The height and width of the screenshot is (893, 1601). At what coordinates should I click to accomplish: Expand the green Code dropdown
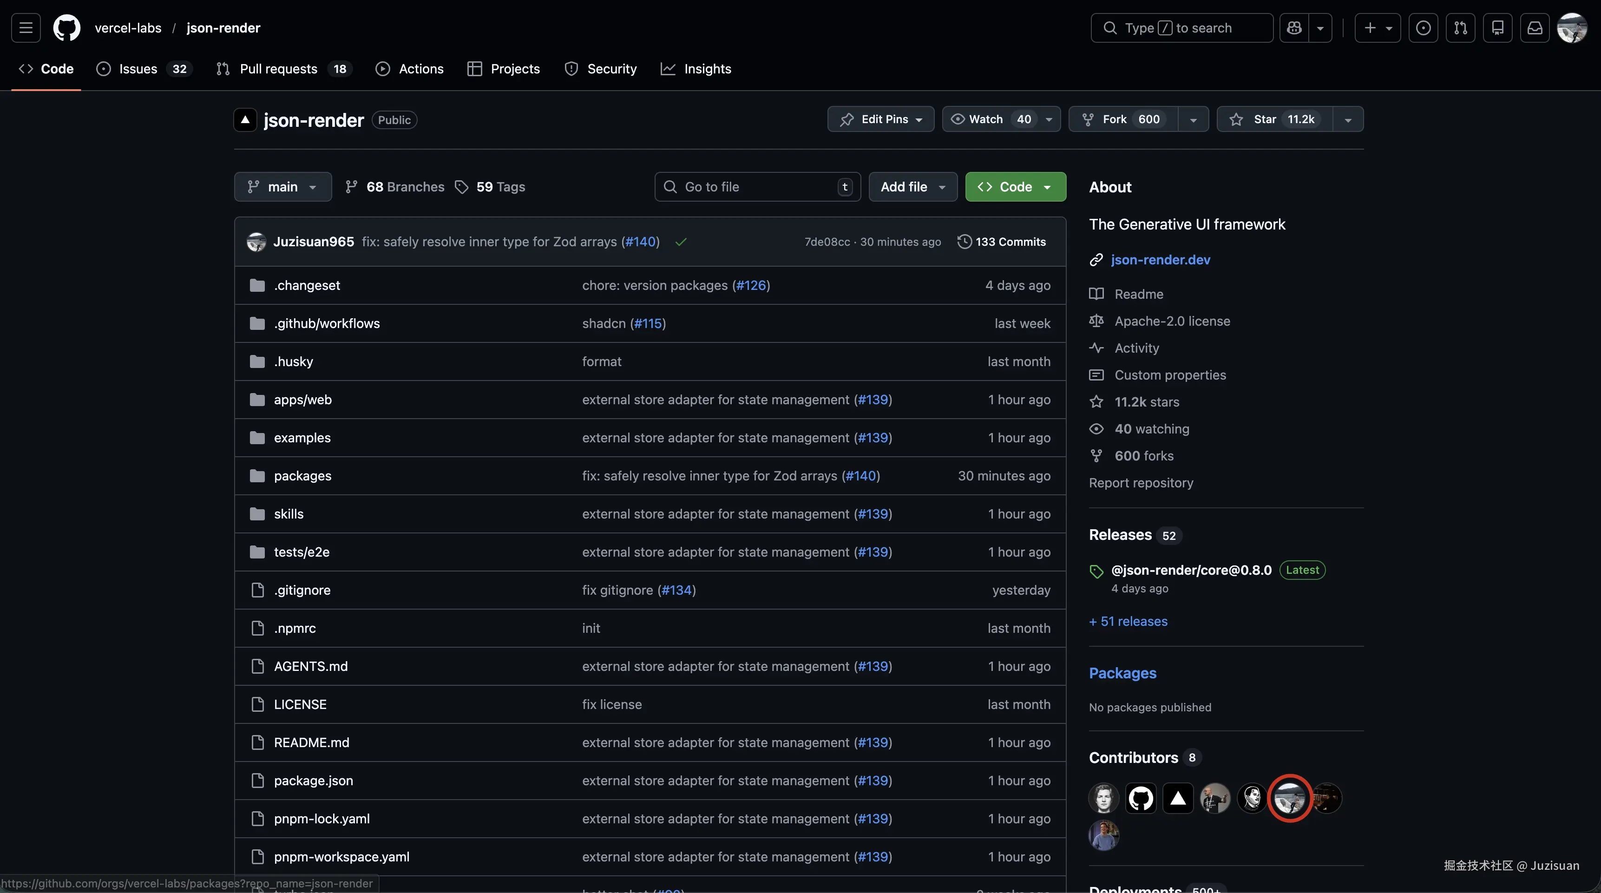tap(1015, 187)
